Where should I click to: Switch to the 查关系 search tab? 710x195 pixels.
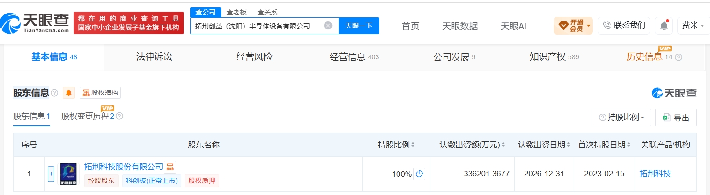pyautogui.click(x=267, y=12)
